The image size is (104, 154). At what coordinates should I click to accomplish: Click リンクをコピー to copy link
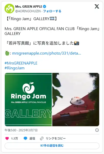coord(56,138)
